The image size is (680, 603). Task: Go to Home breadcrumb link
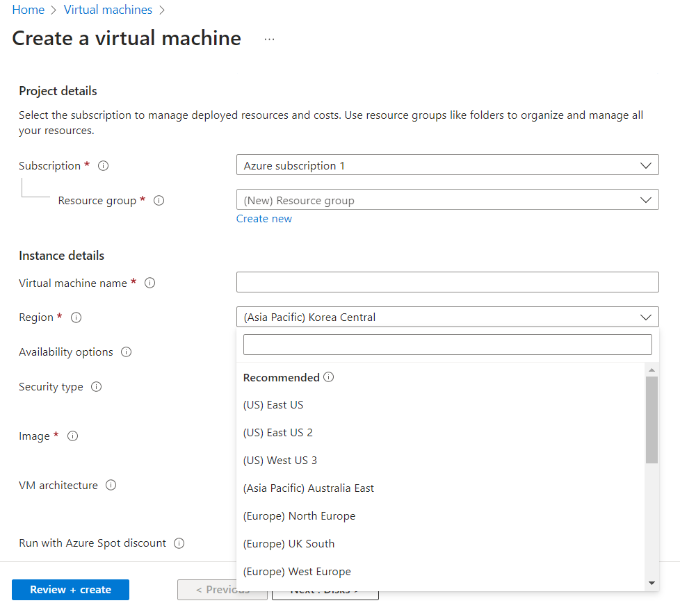[x=29, y=10]
